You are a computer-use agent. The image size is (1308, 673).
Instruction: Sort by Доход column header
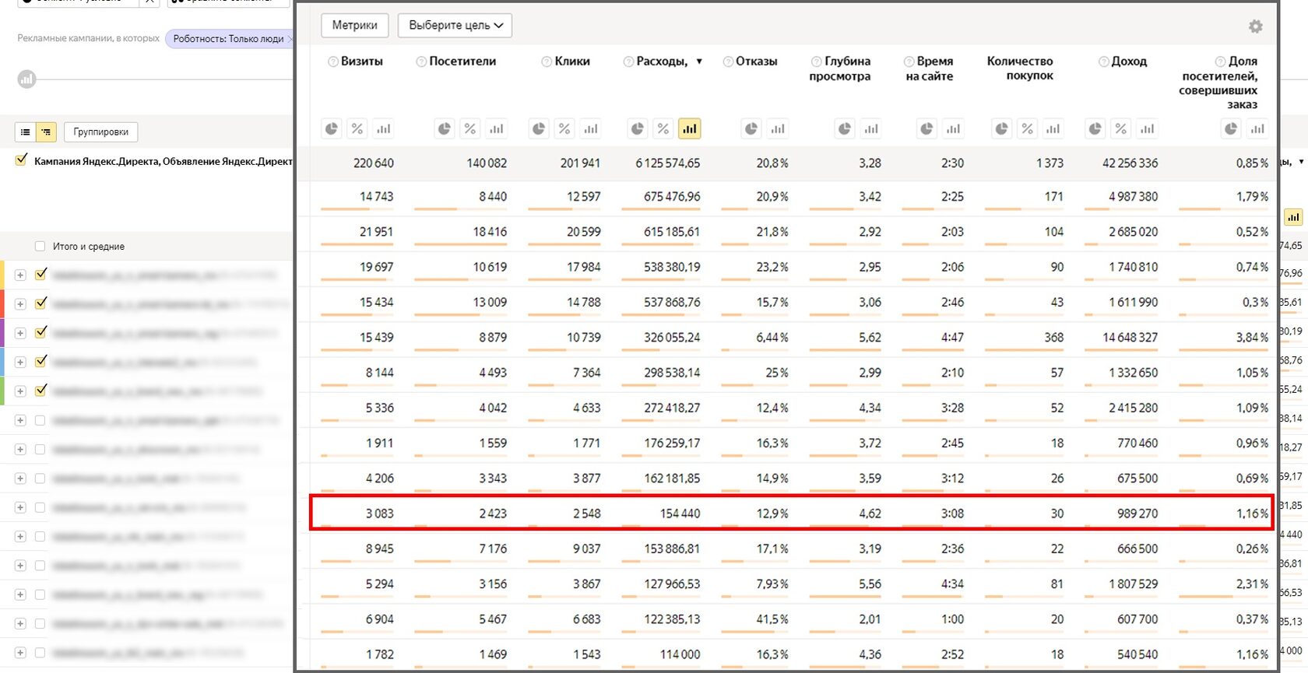click(x=1130, y=61)
